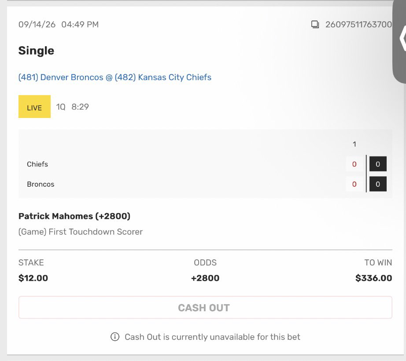Click the bet date 09/14/26
The width and height of the screenshot is (406, 361).
coord(37,25)
